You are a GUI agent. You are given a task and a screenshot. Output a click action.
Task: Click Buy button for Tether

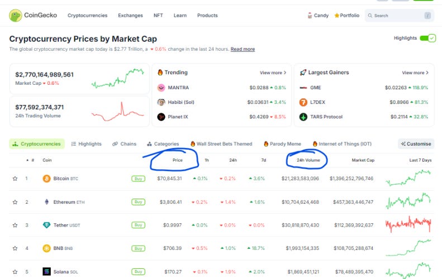(x=139, y=225)
